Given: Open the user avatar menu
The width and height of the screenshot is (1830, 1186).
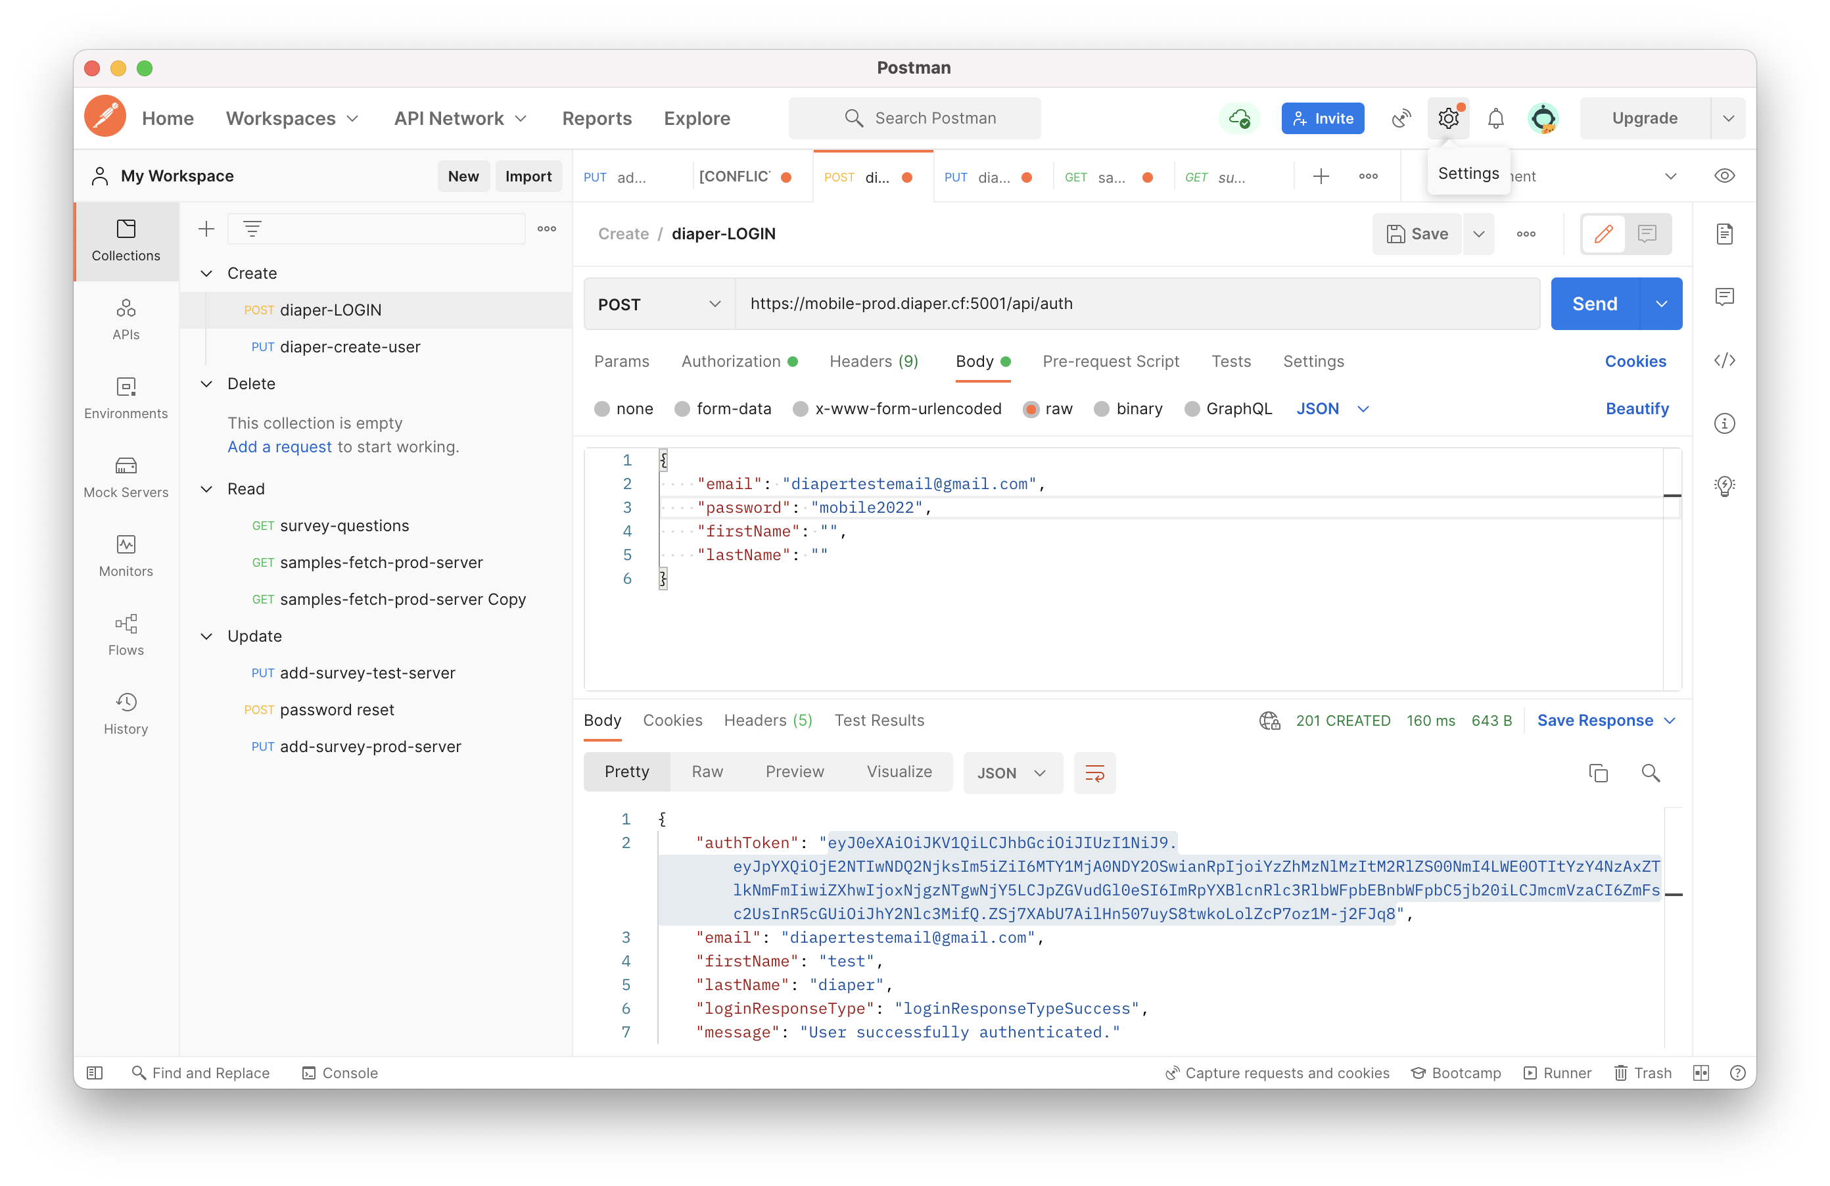Looking at the screenshot, I should [x=1543, y=118].
